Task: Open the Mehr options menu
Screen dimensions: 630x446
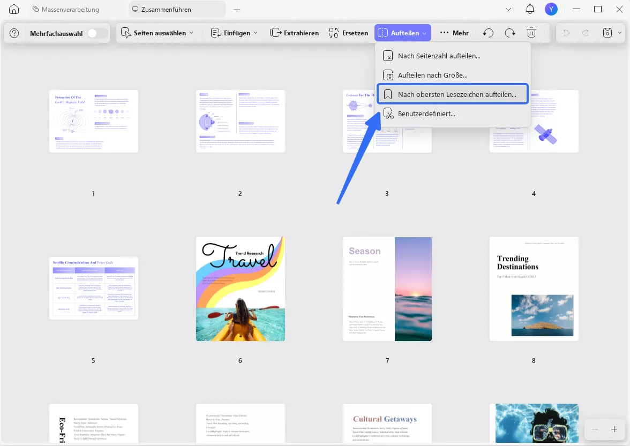Action: (x=454, y=33)
